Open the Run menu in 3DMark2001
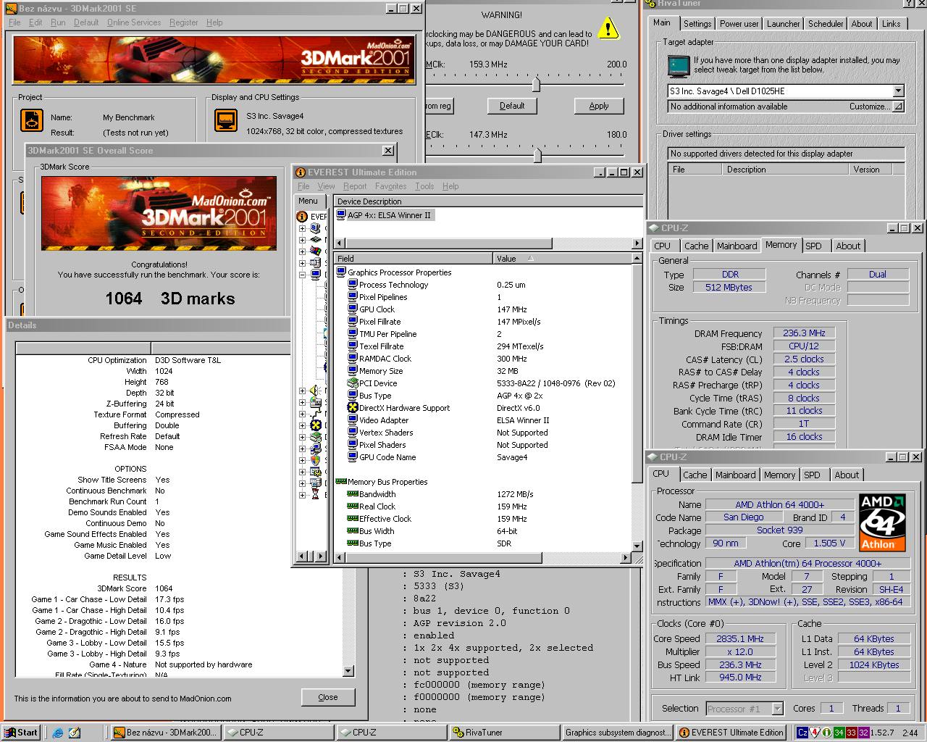Viewport: 927px width, 742px height. pyautogui.click(x=58, y=22)
